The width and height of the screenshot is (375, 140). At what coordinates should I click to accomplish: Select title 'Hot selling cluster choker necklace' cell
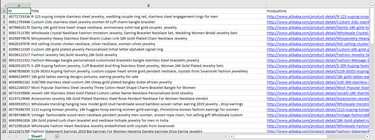point(149,44)
